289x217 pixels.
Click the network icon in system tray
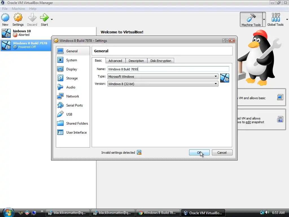click(262, 212)
